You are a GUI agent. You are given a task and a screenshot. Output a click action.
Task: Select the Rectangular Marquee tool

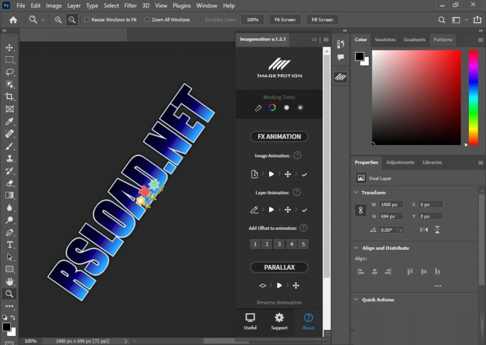tap(9, 59)
